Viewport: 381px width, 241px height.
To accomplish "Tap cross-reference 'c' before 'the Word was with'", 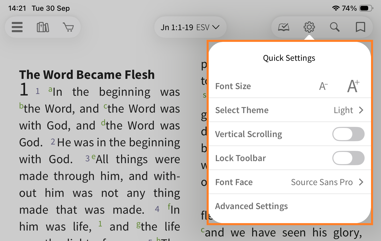I will [x=105, y=106].
